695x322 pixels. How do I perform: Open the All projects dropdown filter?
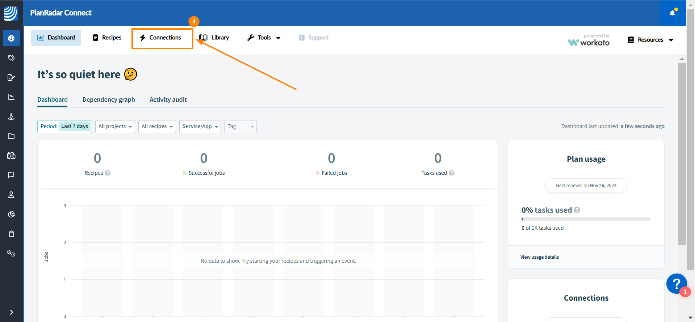[115, 127]
